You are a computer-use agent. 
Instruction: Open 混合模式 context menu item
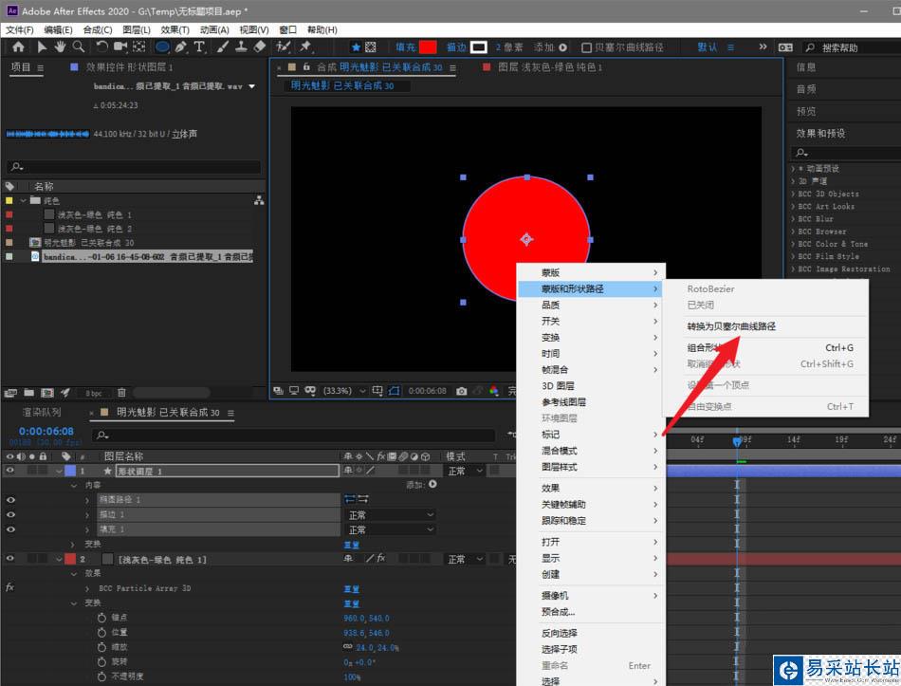pos(591,451)
